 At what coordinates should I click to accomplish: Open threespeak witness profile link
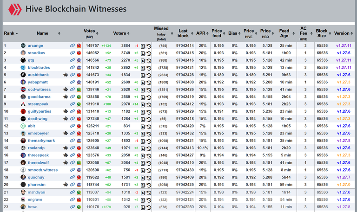(38, 155)
